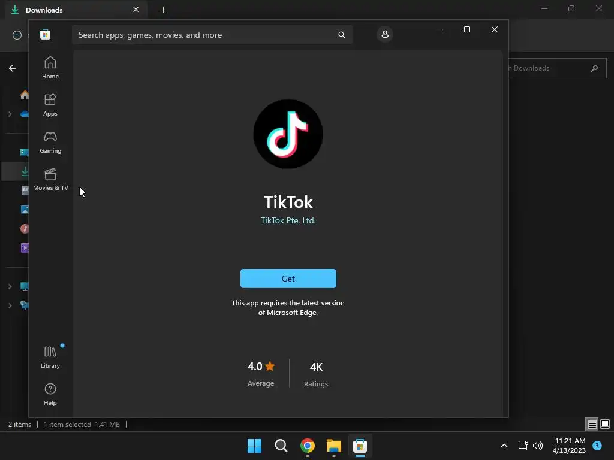614x460 pixels.
Task: Click the search magnifier in Store
Action: pyautogui.click(x=341, y=35)
